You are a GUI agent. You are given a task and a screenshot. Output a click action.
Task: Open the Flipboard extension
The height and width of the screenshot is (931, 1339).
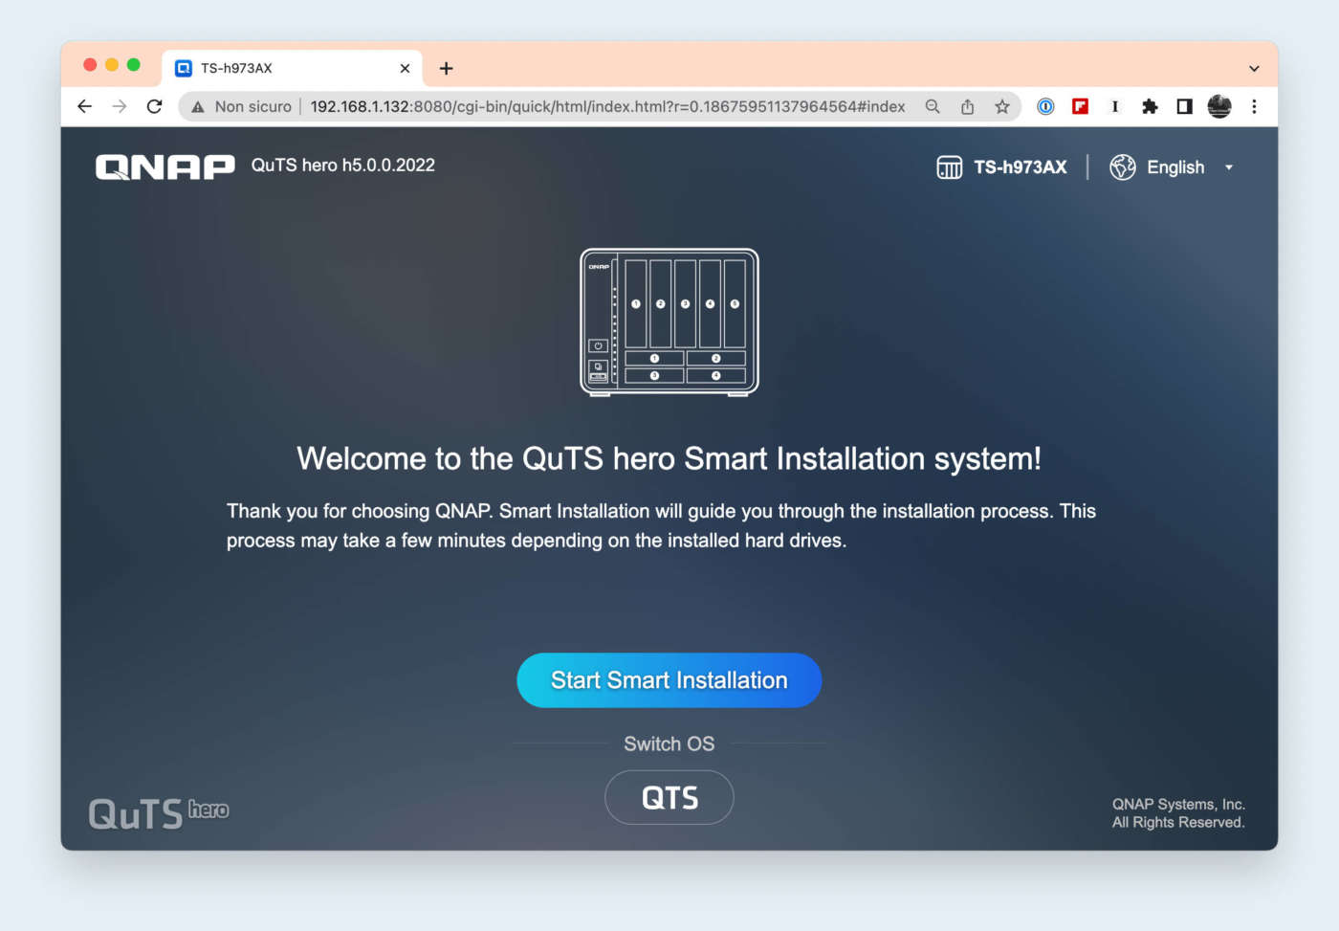1081,106
